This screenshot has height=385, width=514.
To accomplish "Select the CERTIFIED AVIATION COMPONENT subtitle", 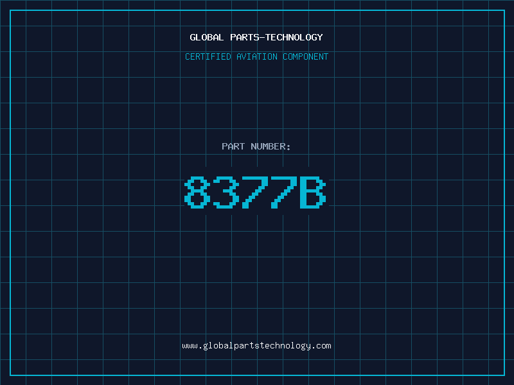I will (256, 56).
